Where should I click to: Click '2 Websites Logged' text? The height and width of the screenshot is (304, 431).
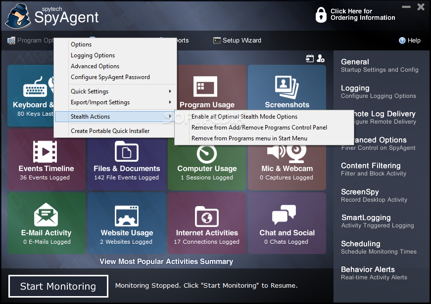coord(126,242)
